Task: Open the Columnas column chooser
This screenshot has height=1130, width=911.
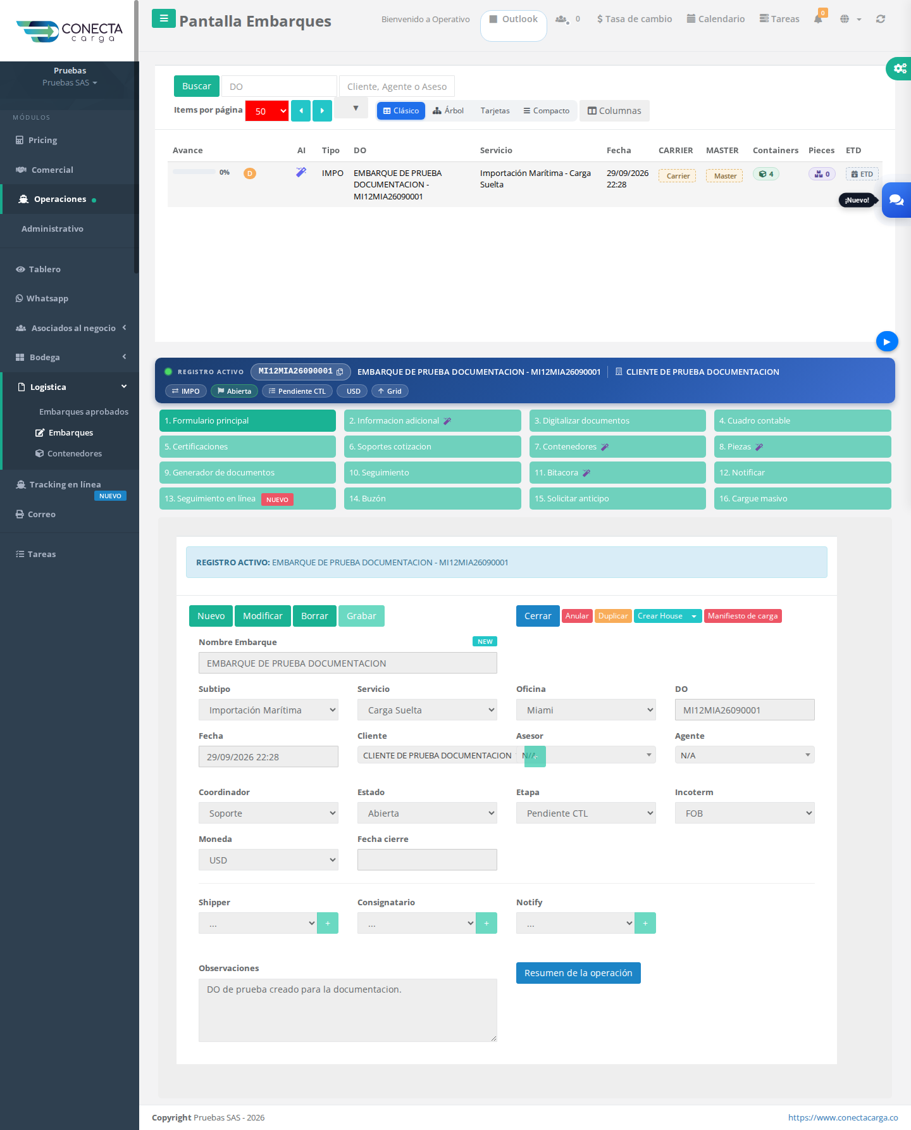Action: tap(614, 111)
